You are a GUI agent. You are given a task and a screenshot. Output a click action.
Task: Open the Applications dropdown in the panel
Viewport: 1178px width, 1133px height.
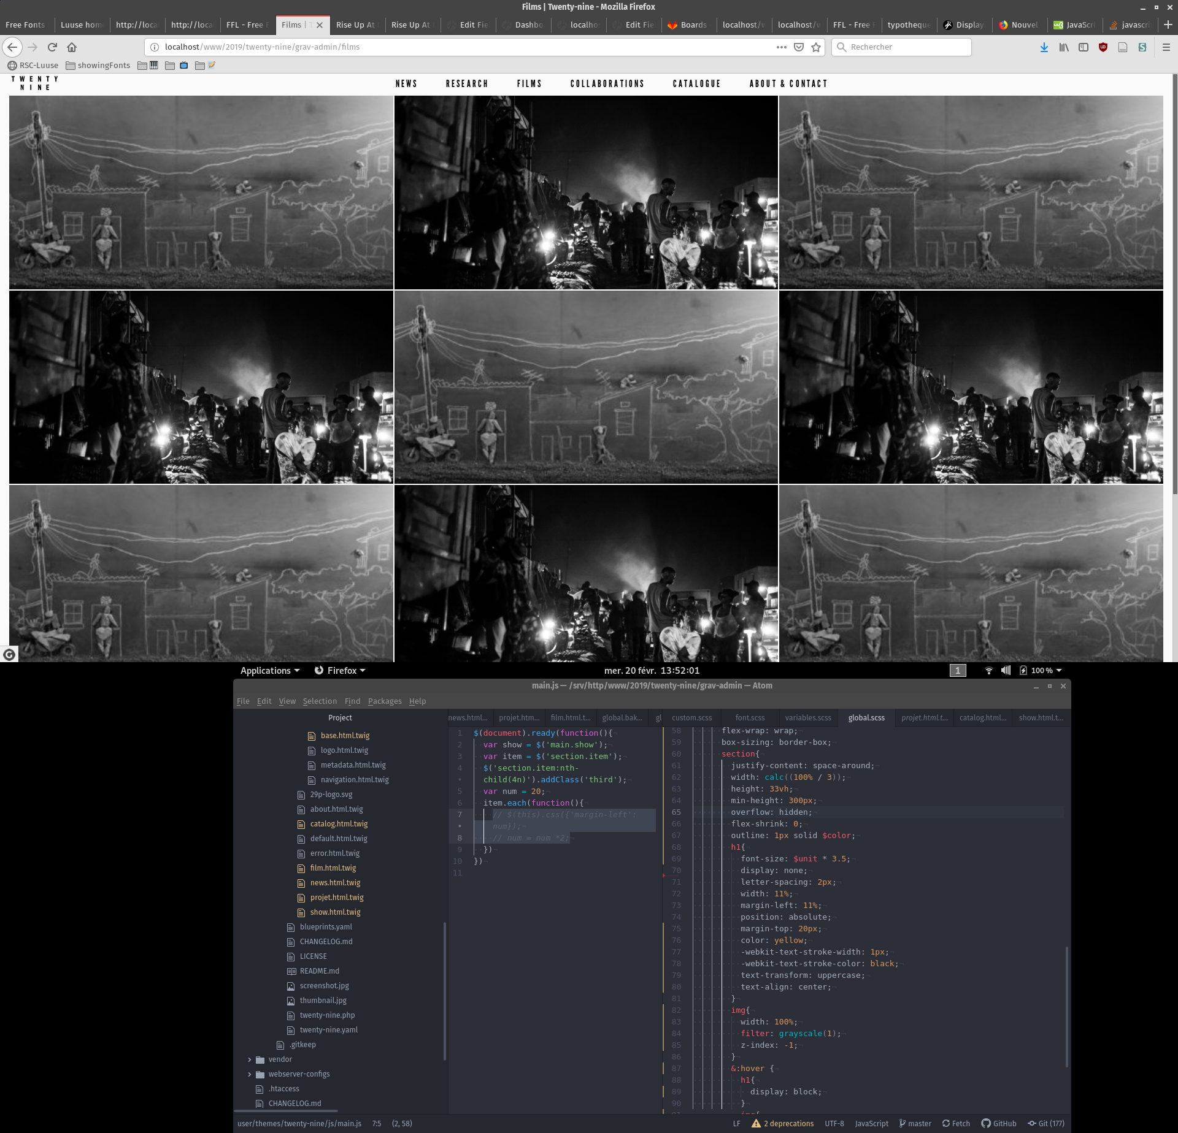pyautogui.click(x=269, y=671)
